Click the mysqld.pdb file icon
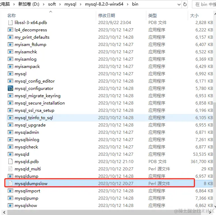Image resolution: width=216 pixels, height=215 pixels. click(10, 161)
